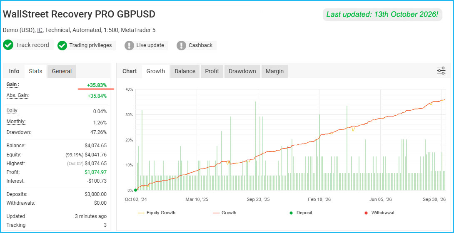Click the Trading privileges badge label
The width and height of the screenshot is (454, 233).
click(x=90, y=45)
